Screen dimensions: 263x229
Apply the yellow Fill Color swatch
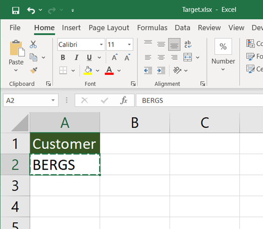[88, 70]
